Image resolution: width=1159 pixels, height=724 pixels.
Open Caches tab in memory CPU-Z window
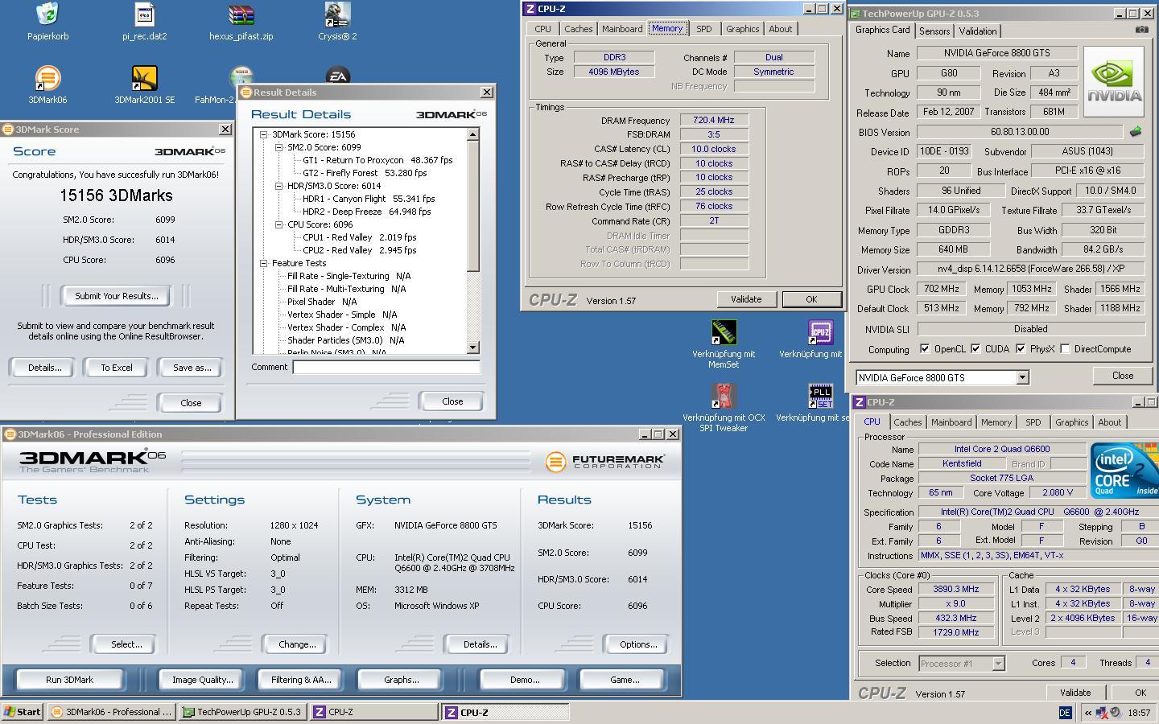578,29
